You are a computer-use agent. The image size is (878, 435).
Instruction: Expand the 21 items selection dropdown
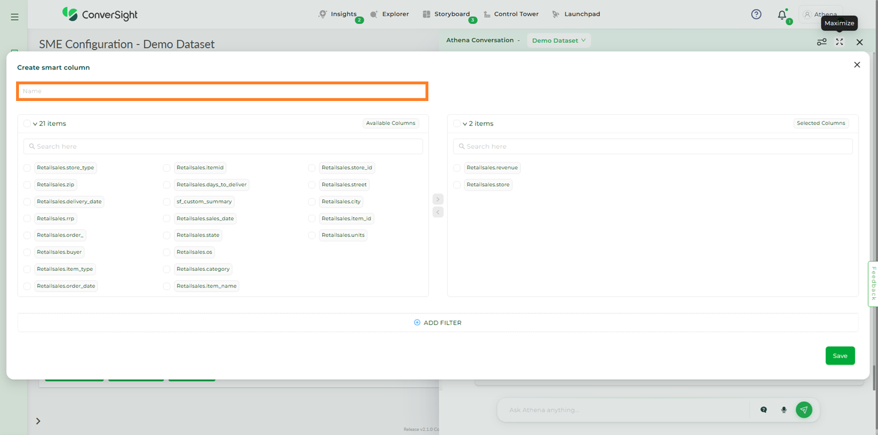click(35, 124)
